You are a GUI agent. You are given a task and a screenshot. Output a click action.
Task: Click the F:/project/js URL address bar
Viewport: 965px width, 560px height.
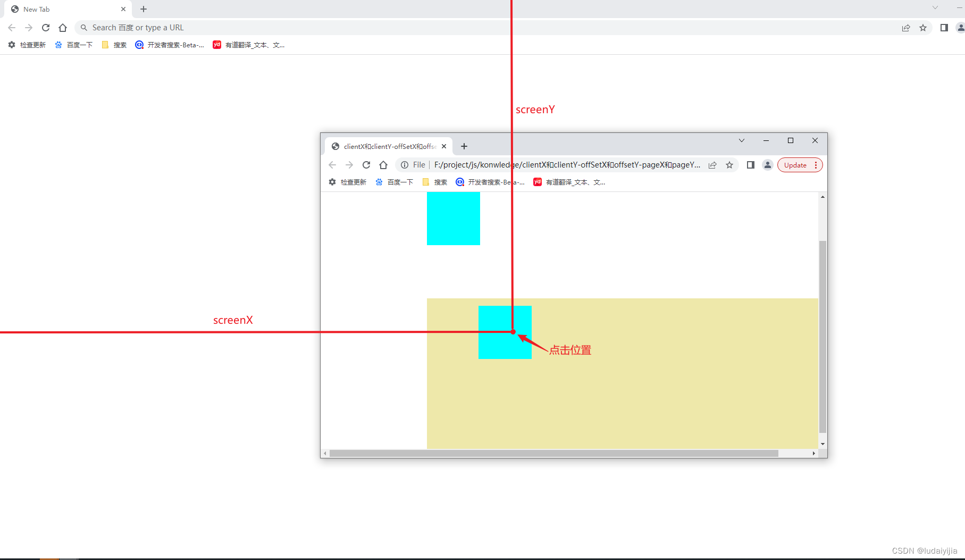point(567,165)
